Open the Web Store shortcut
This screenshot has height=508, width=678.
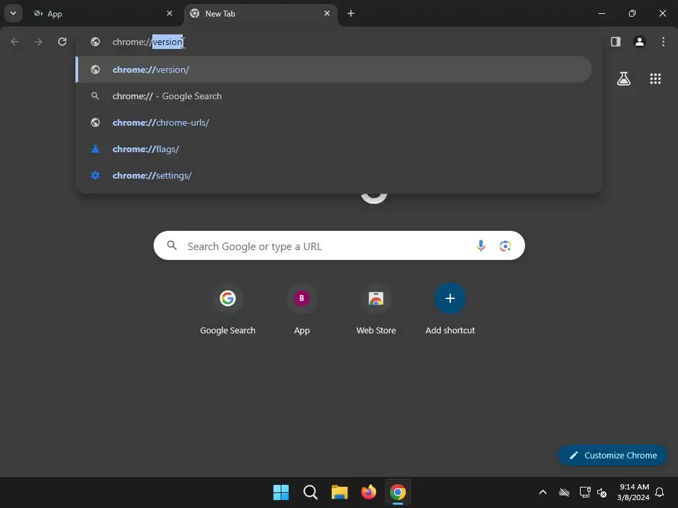click(x=376, y=310)
